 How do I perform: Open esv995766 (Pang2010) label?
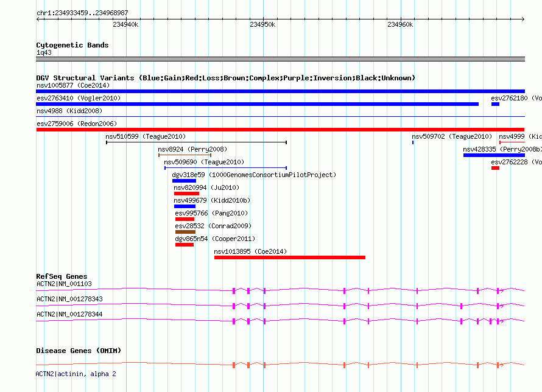click(x=211, y=213)
